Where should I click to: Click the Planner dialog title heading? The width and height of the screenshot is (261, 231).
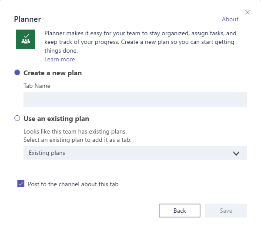coord(27,19)
